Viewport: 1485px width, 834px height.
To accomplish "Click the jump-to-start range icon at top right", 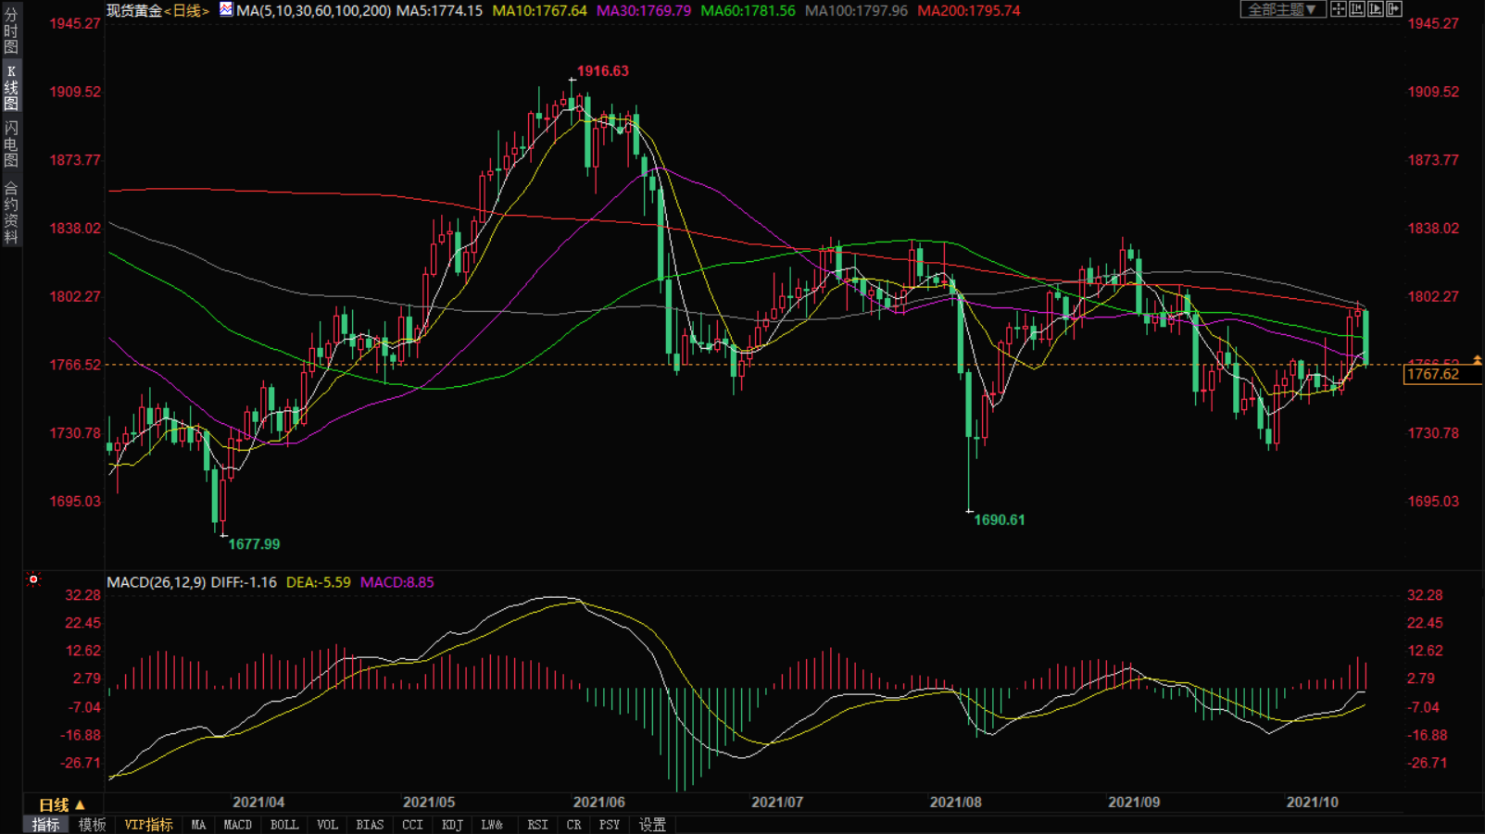I will coord(1357,9).
